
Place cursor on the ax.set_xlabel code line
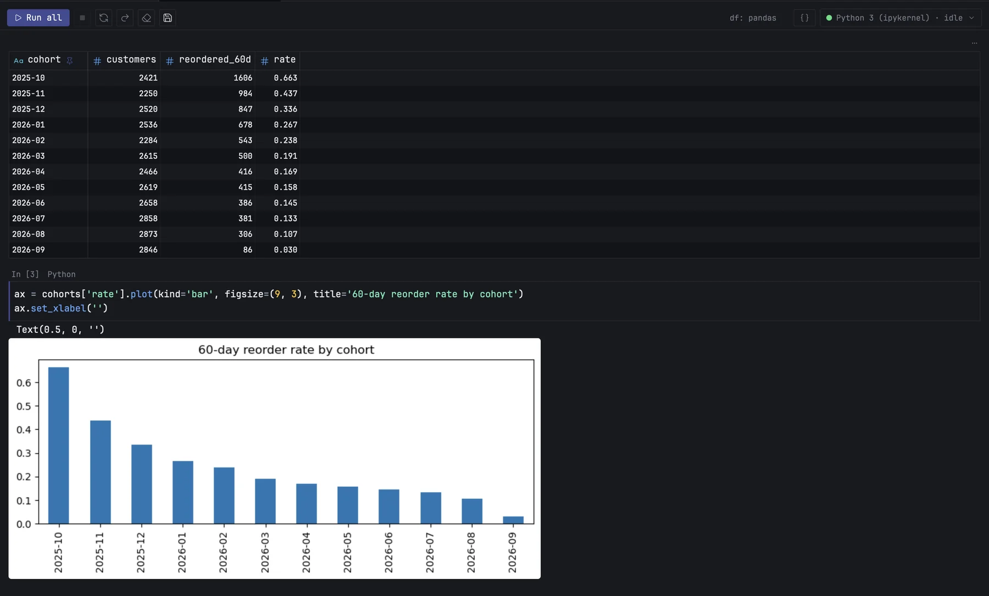[x=61, y=309]
